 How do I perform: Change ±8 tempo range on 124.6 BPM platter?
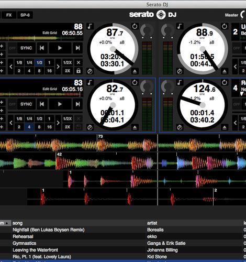tap(212, 99)
